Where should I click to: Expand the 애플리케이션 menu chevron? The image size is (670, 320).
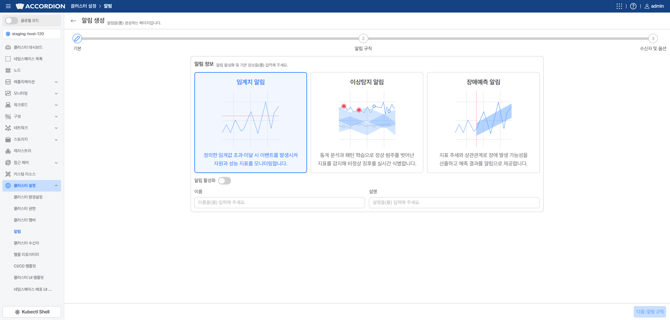tap(56, 82)
